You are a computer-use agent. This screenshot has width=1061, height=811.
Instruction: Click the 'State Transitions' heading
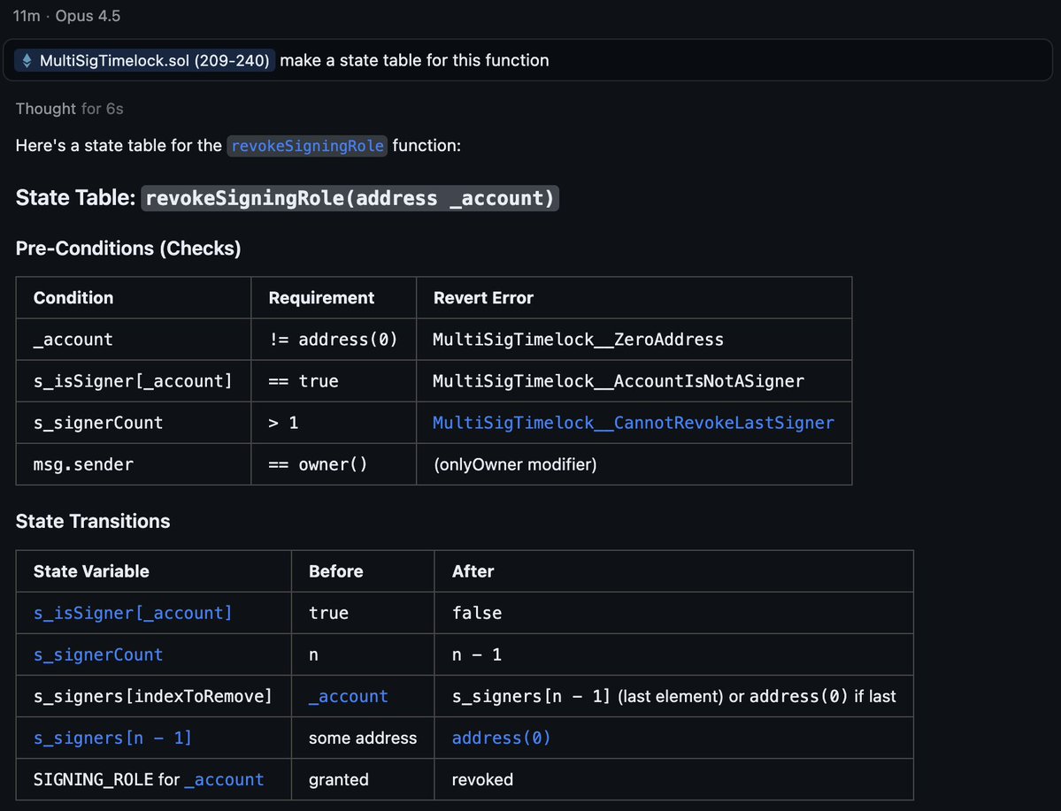[93, 521]
